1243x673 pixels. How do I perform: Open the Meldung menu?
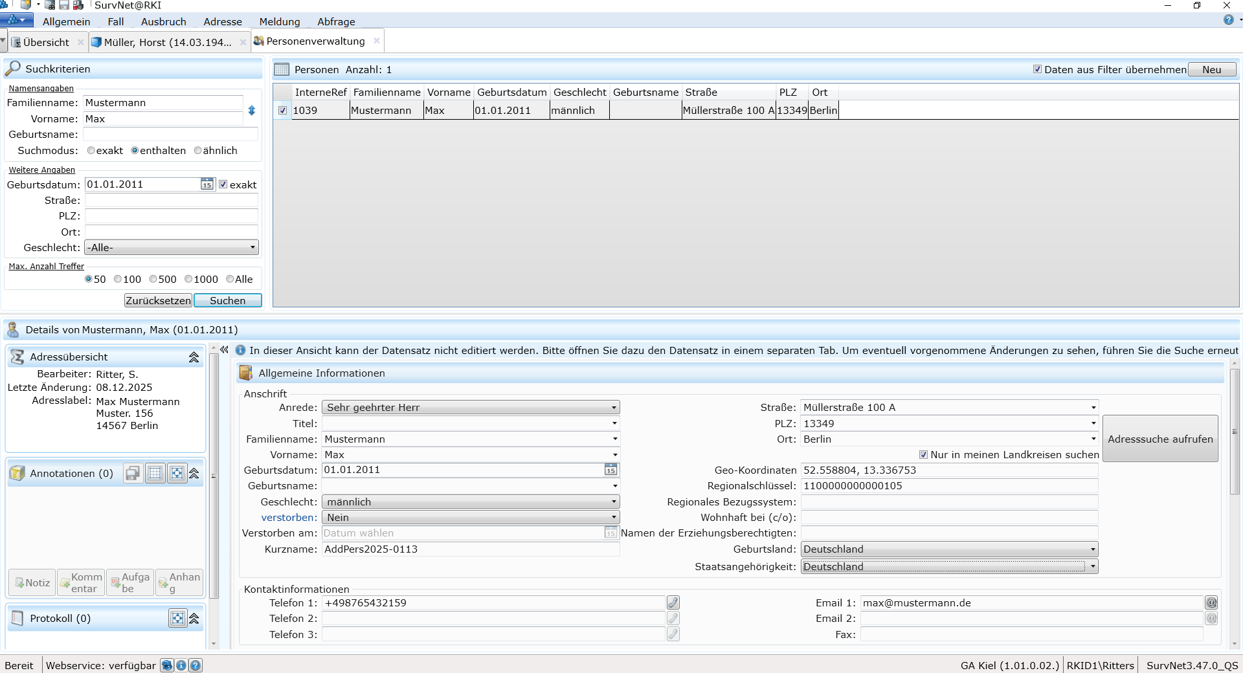pos(280,21)
